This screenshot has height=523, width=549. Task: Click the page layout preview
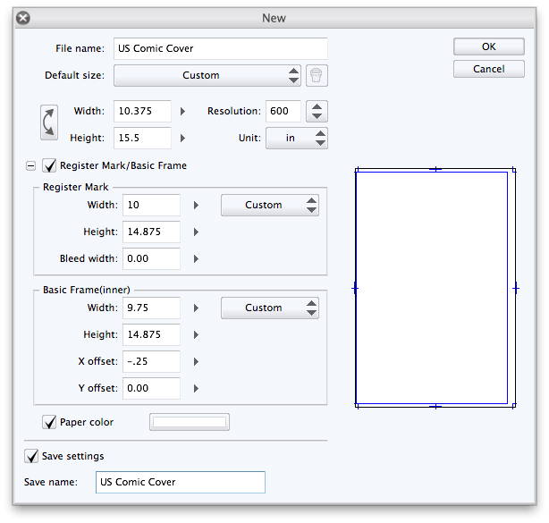[x=435, y=288]
